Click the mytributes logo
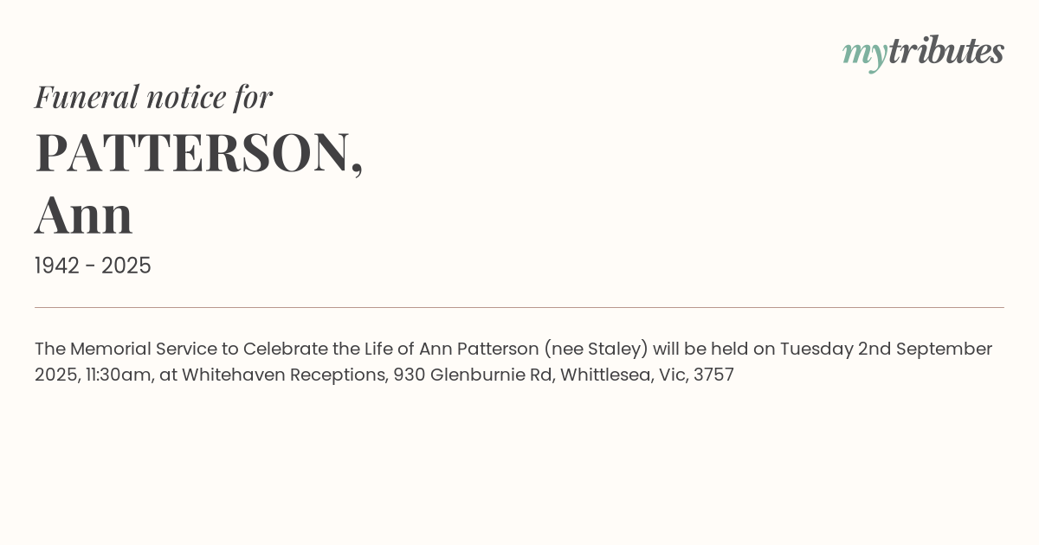1039x545 pixels. click(x=923, y=52)
